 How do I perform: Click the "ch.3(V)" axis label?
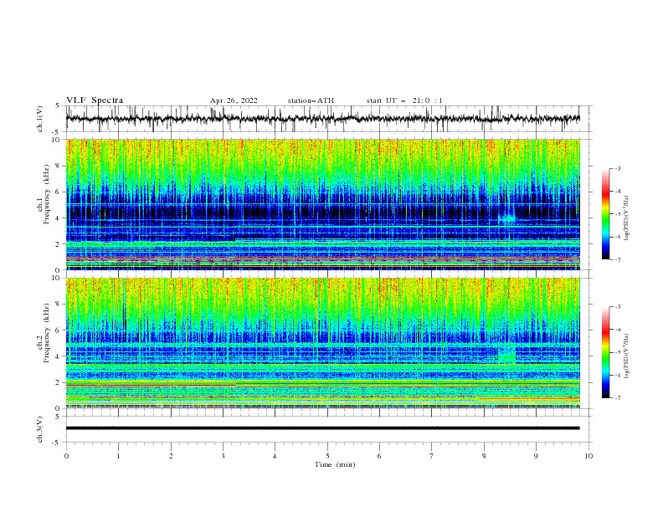(40, 429)
